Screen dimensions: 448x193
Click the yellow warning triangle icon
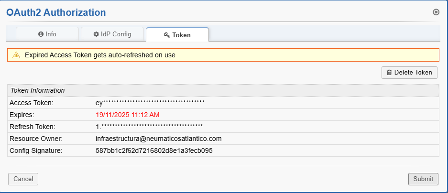point(16,55)
